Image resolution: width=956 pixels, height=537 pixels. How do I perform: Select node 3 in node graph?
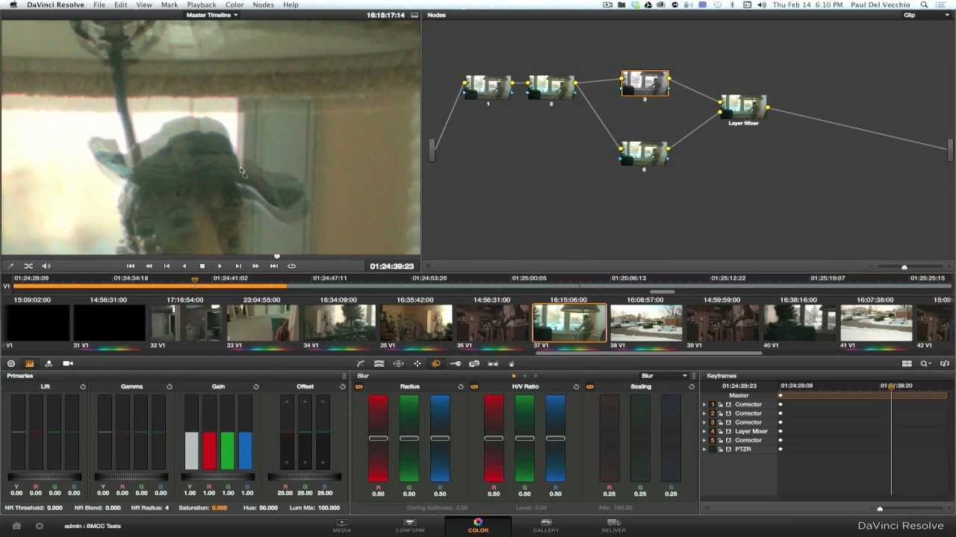click(x=645, y=84)
